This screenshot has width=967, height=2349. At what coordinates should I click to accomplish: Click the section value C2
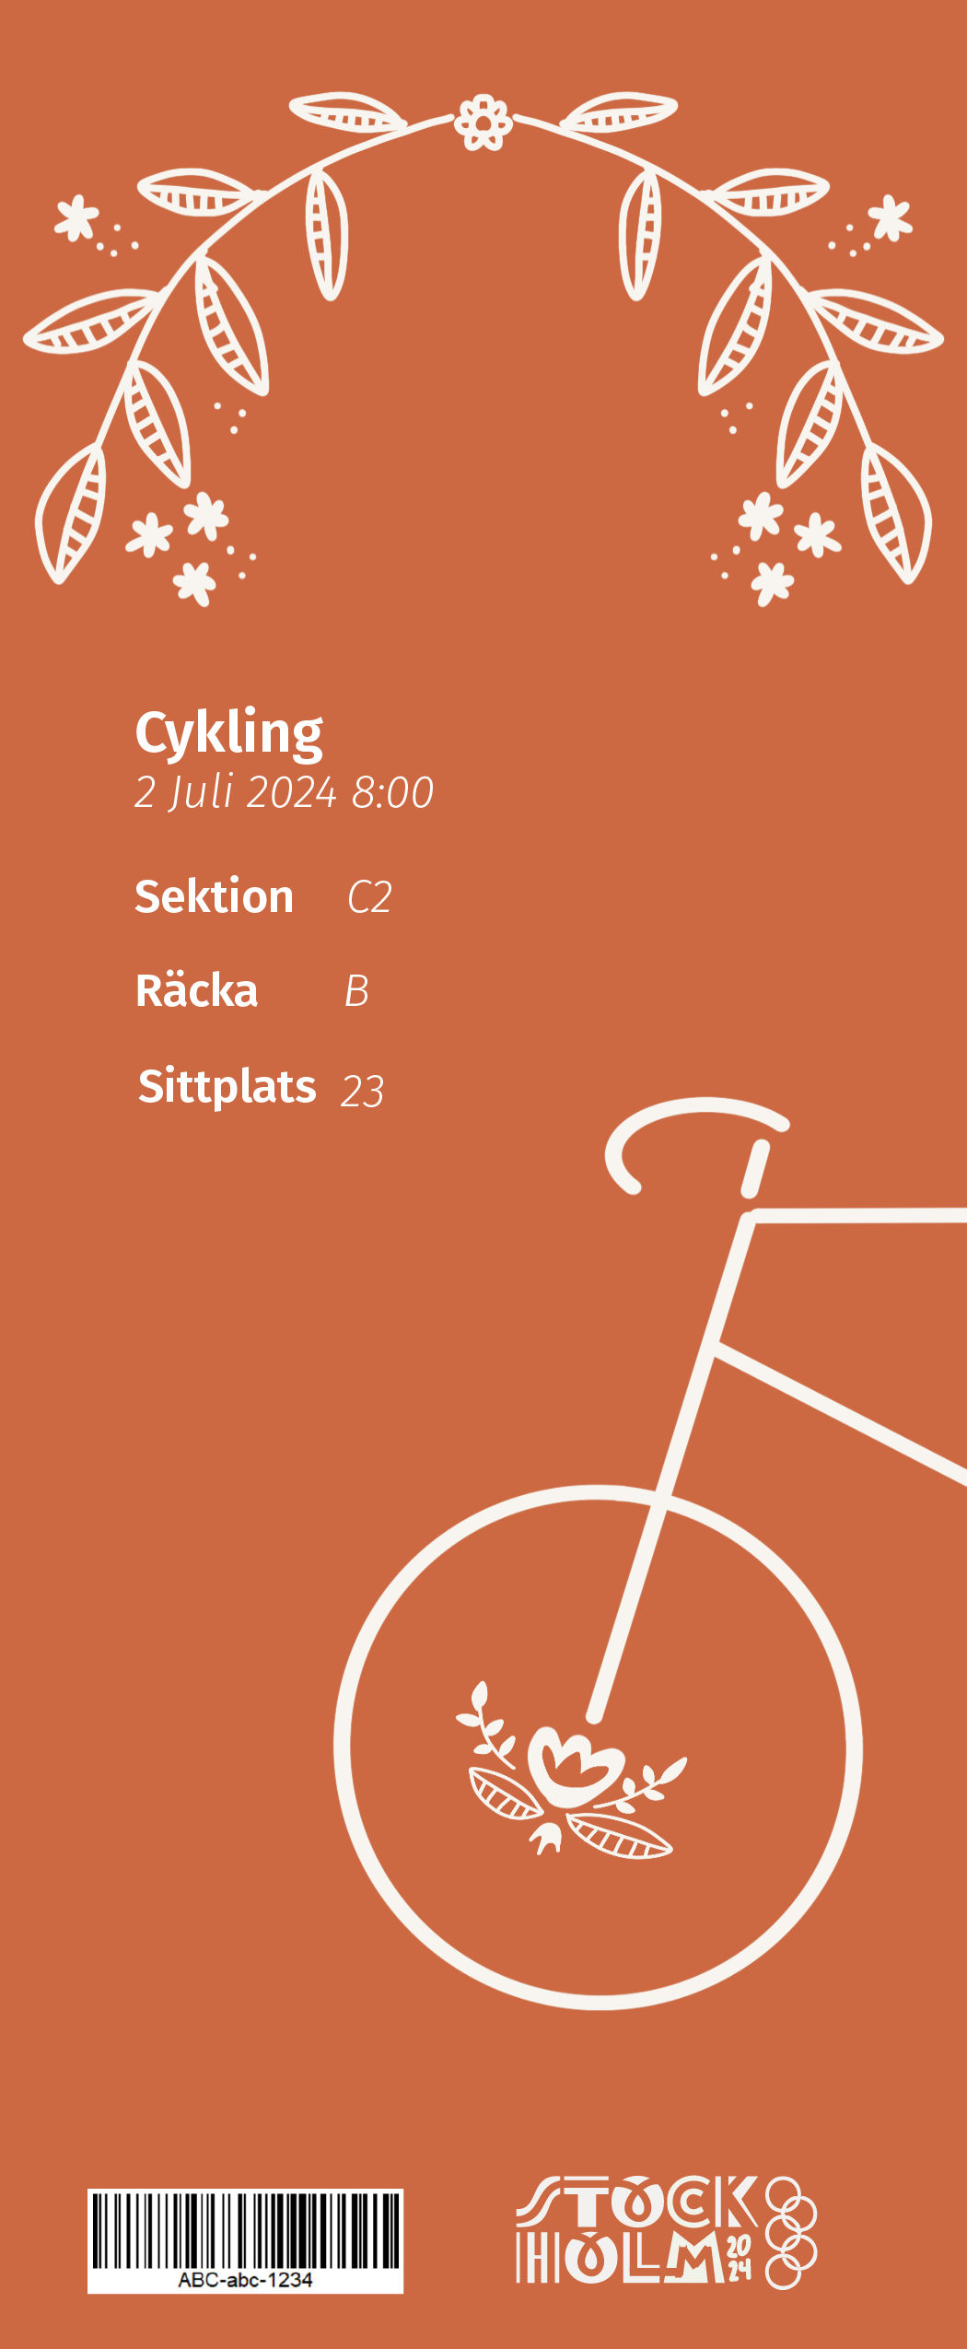tap(369, 897)
